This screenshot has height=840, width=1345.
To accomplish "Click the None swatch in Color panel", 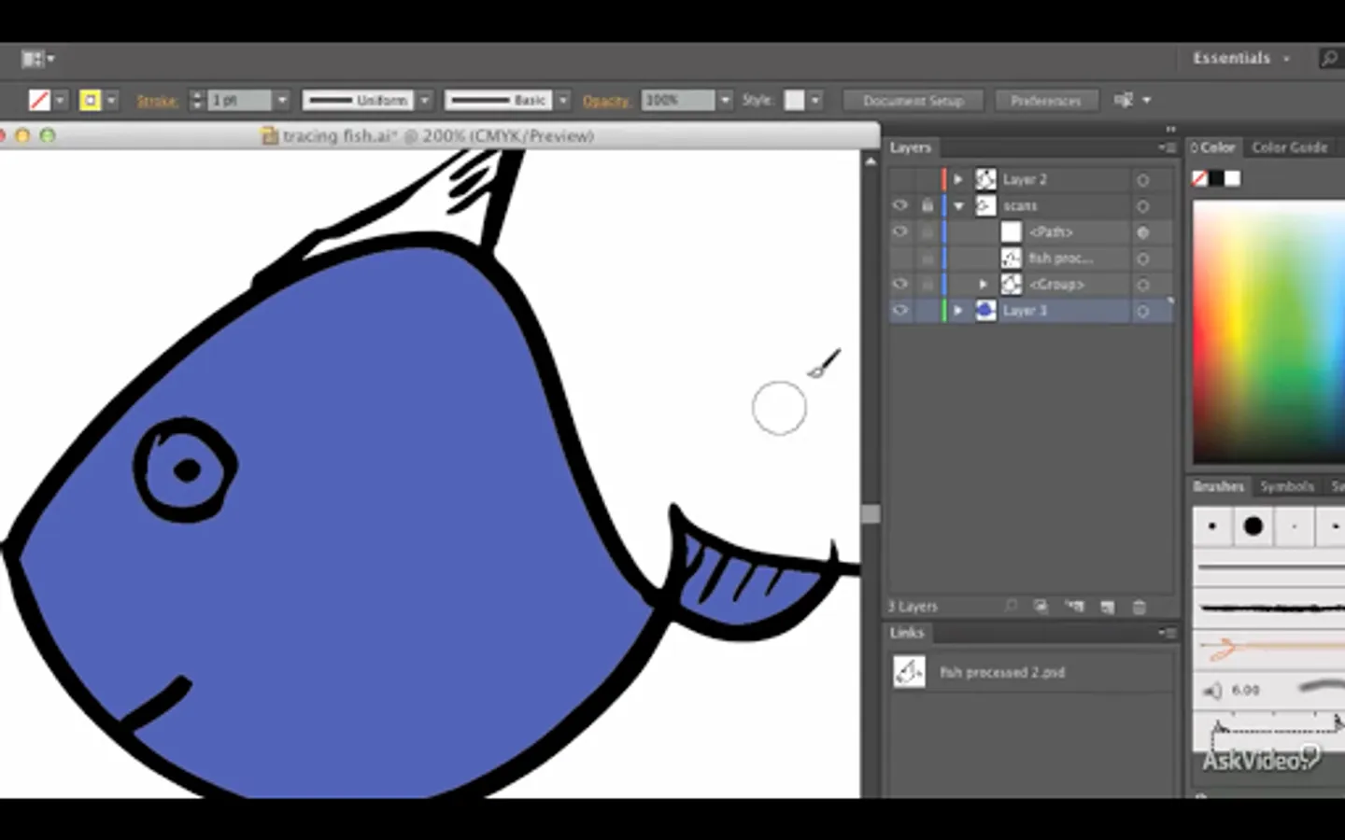I will (x=1200, y=178).
